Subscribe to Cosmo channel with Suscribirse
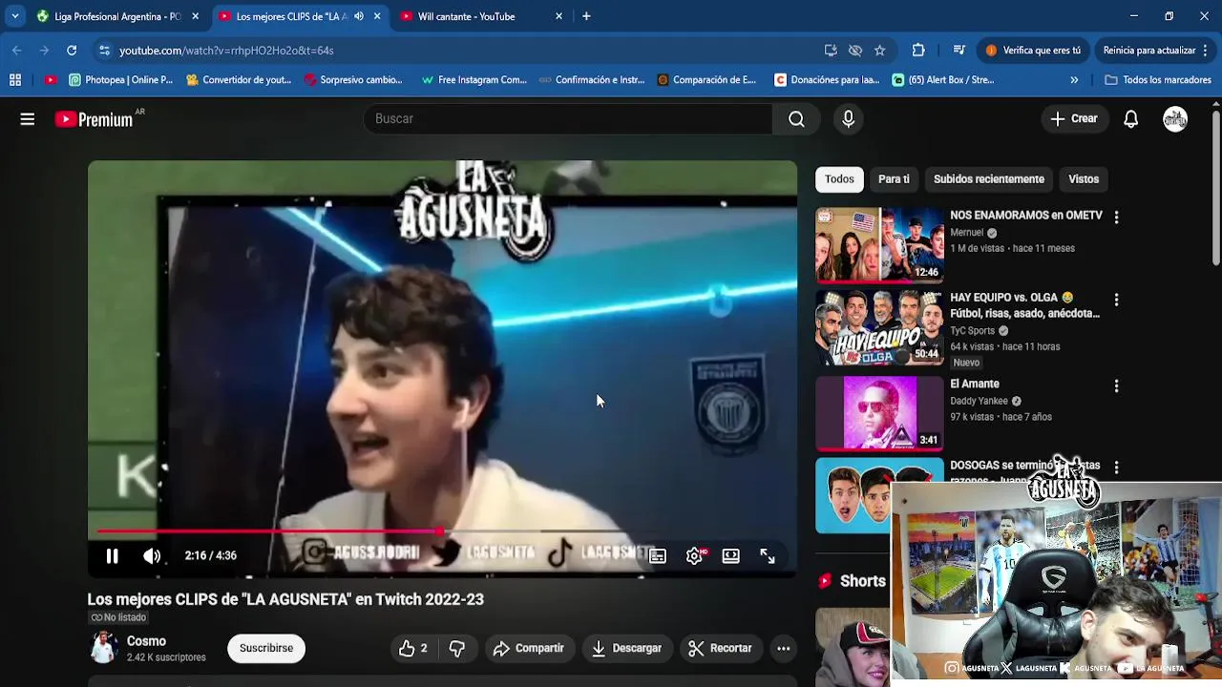This screenshot has height=687, width=1222. (x=266, y=648)
